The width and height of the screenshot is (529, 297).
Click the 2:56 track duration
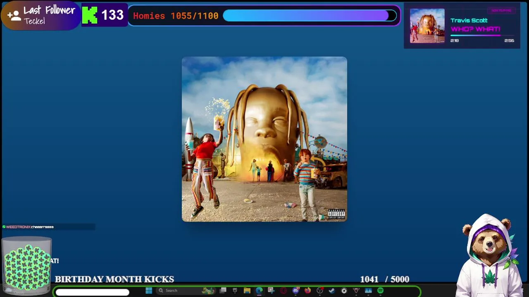[x=509, y=40]
